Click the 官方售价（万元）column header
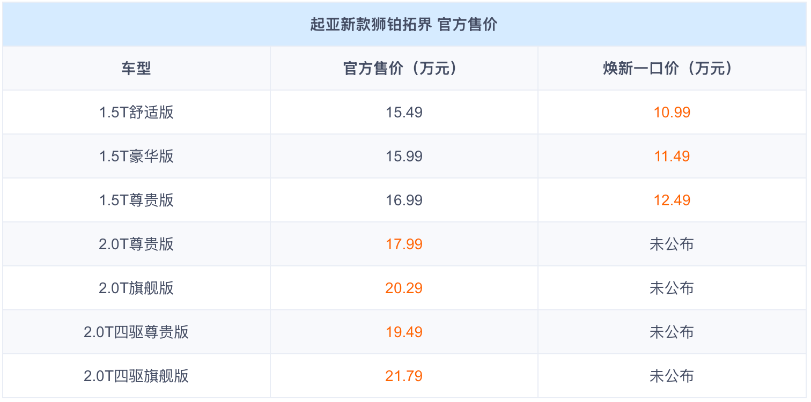 404,69
